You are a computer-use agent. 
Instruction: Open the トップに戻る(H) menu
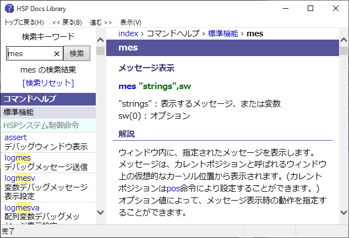tap(24, 23)
